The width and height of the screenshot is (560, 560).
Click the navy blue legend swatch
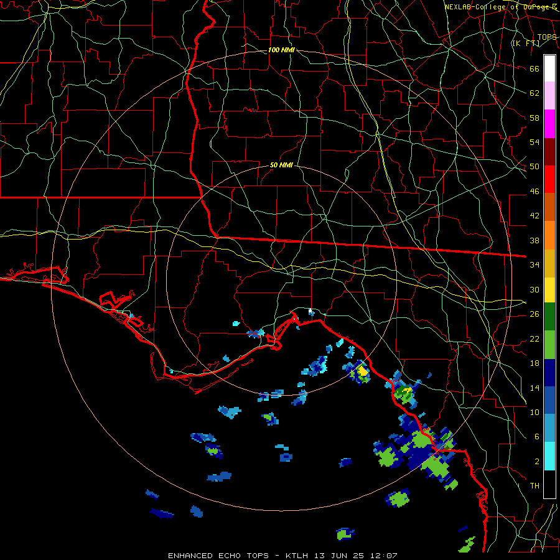click(549, 373)
